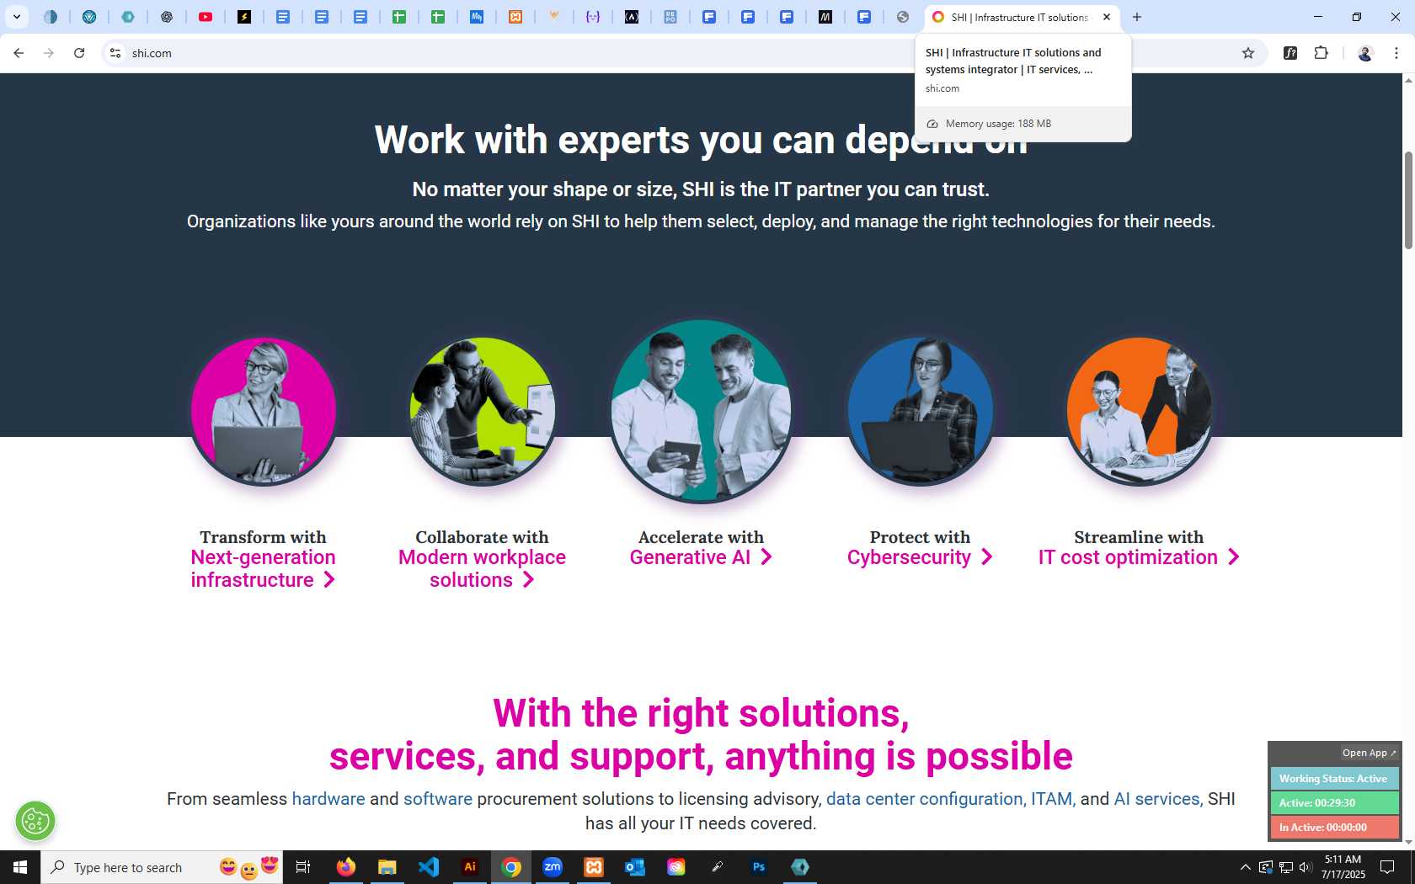
Task: Click the In Active 00:00:00 timer
Action: pyautogui.click(x=1334, y=828)
